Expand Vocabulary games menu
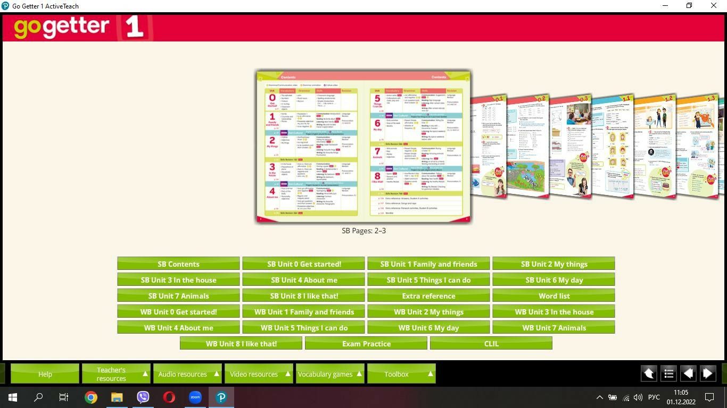The width and height of the screenshot is (727, 408). tap(331, 374)
